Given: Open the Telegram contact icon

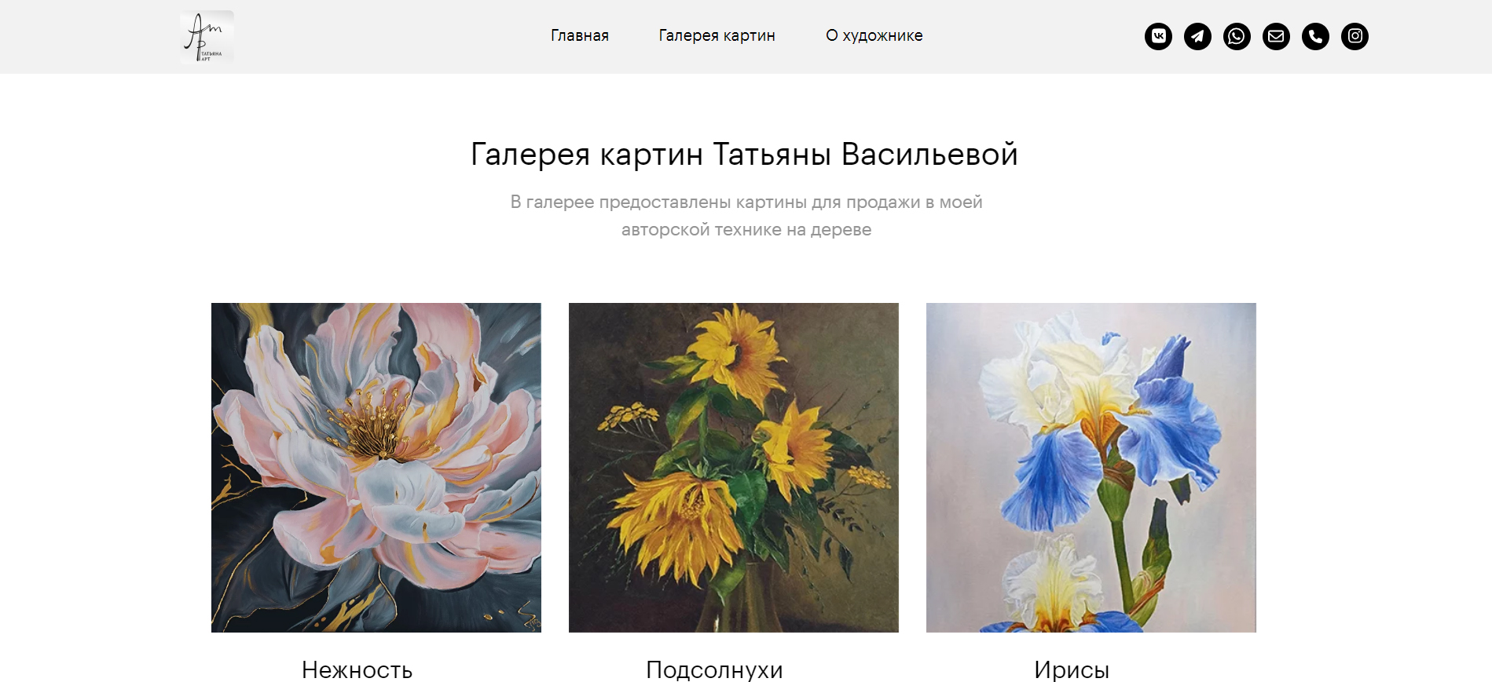Looking at the screenshot, I should [x=1197, y=36].
